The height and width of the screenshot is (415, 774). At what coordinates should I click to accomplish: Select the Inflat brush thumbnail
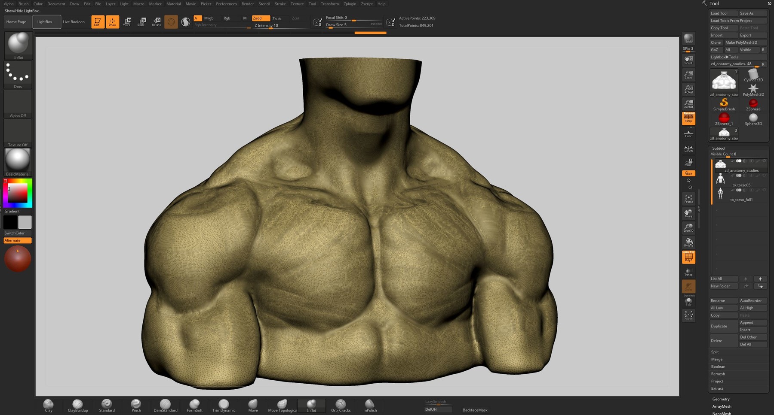click(x=17, y=44)
